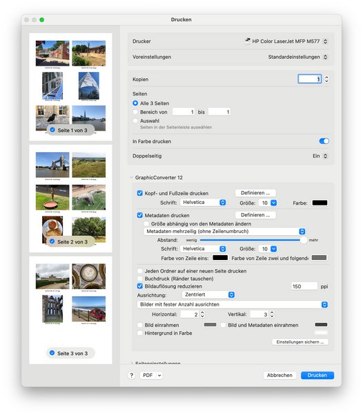Viewport: 363px width, 415px height.
Task: Uncheck Kopf- und Fußzeile drucken
Action: 140,193
